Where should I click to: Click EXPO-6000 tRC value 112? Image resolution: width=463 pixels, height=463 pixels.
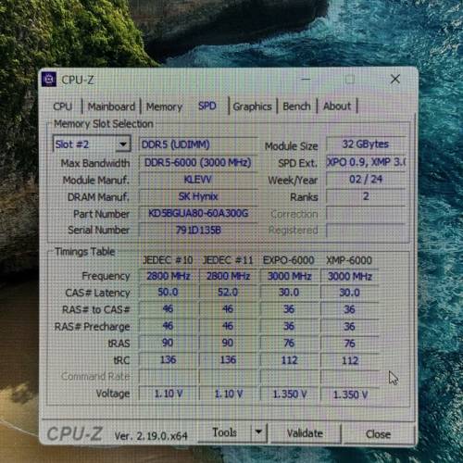(289, 360)
